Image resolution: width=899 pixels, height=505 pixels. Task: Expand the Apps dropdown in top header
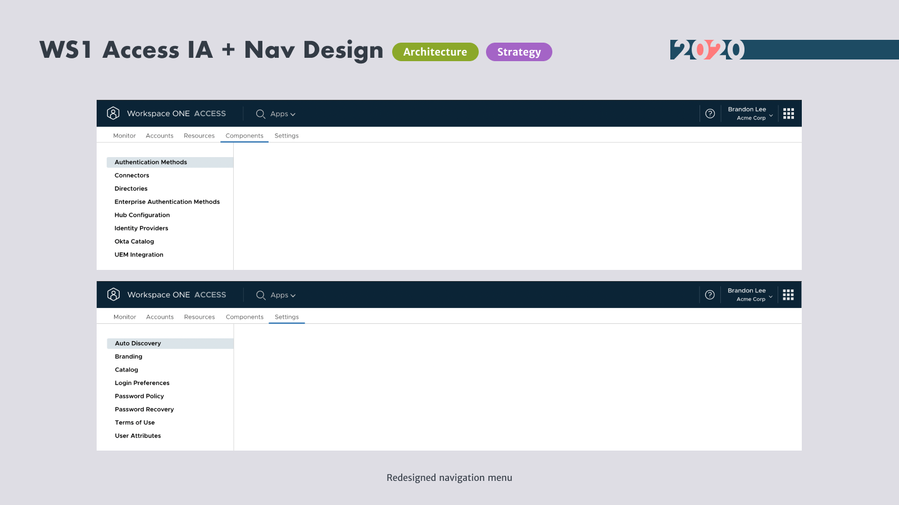click(x=283, y=114)
